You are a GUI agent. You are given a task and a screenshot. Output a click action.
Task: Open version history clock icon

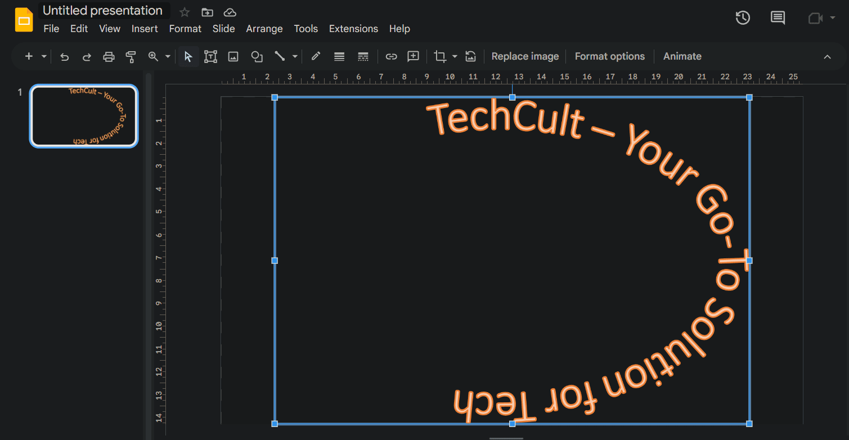click(743, 18)
